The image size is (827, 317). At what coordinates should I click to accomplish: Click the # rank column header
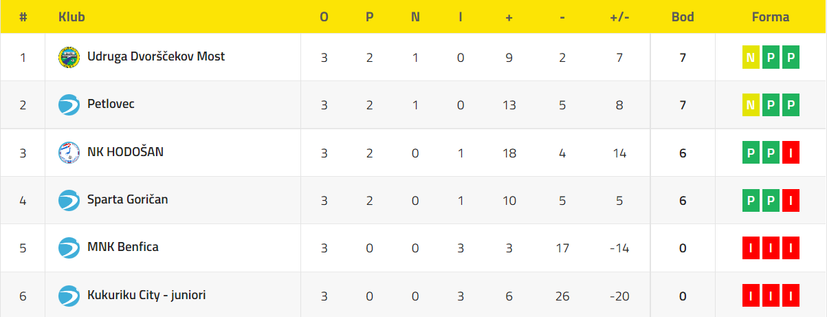point(23,17)
